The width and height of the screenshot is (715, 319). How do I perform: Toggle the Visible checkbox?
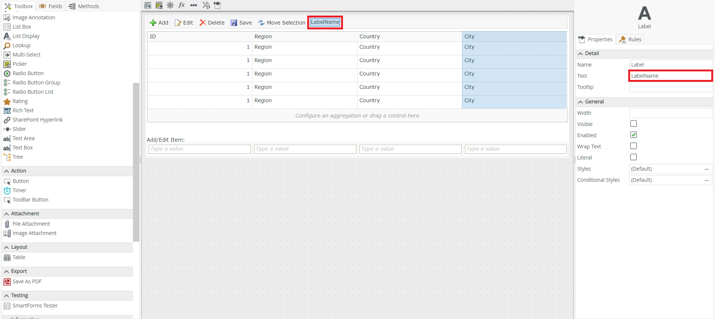click(633, 124)
